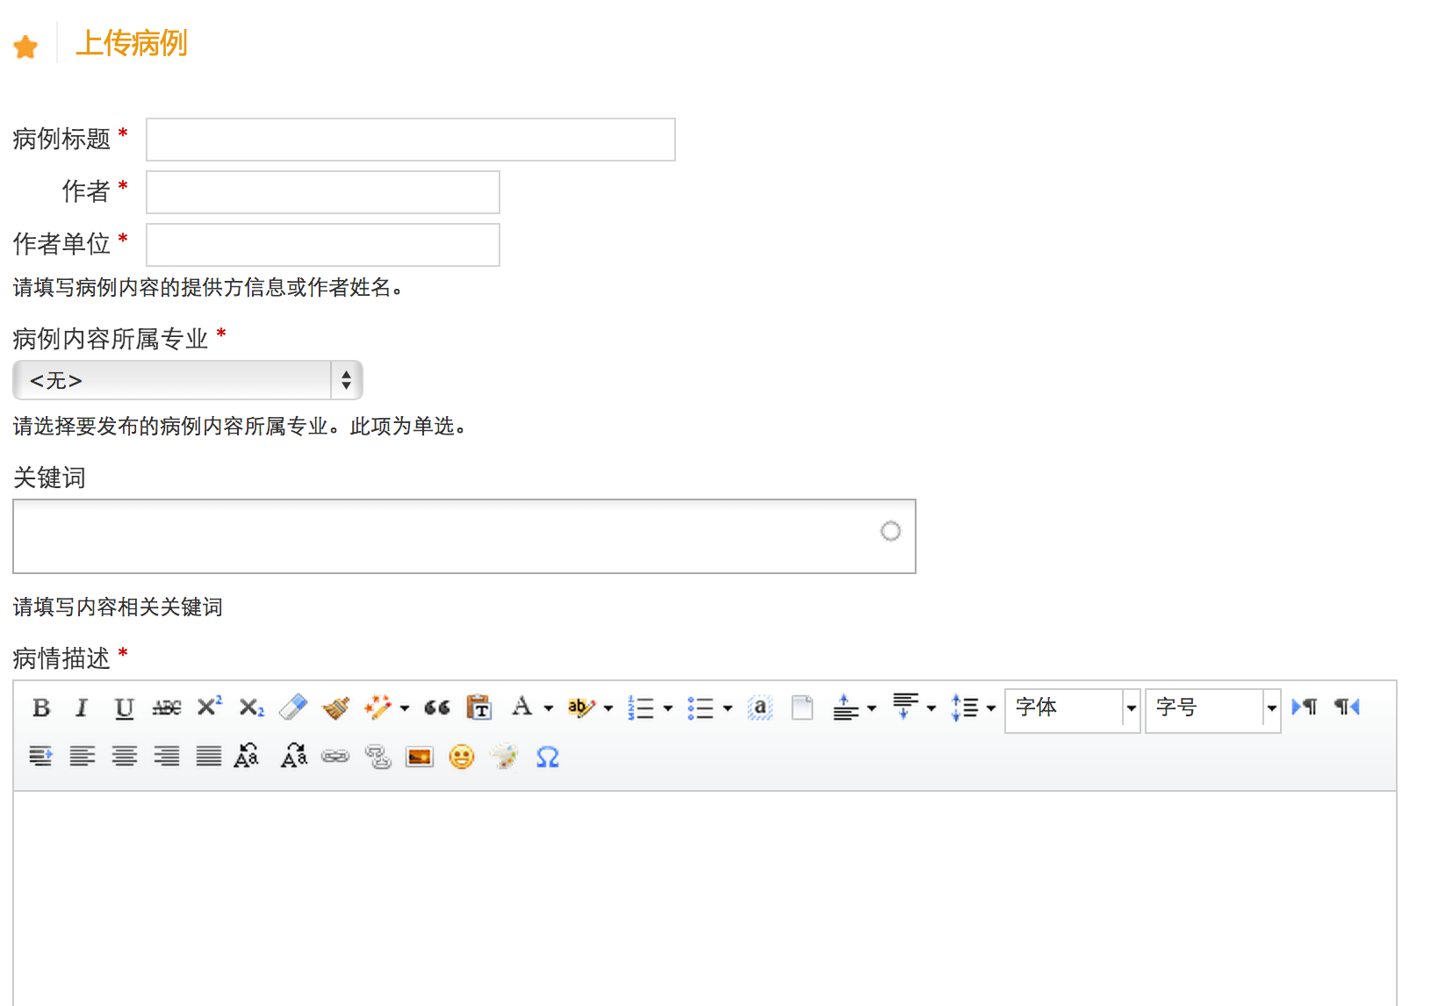Focus the 作者单位 text field

pos(322,245)
